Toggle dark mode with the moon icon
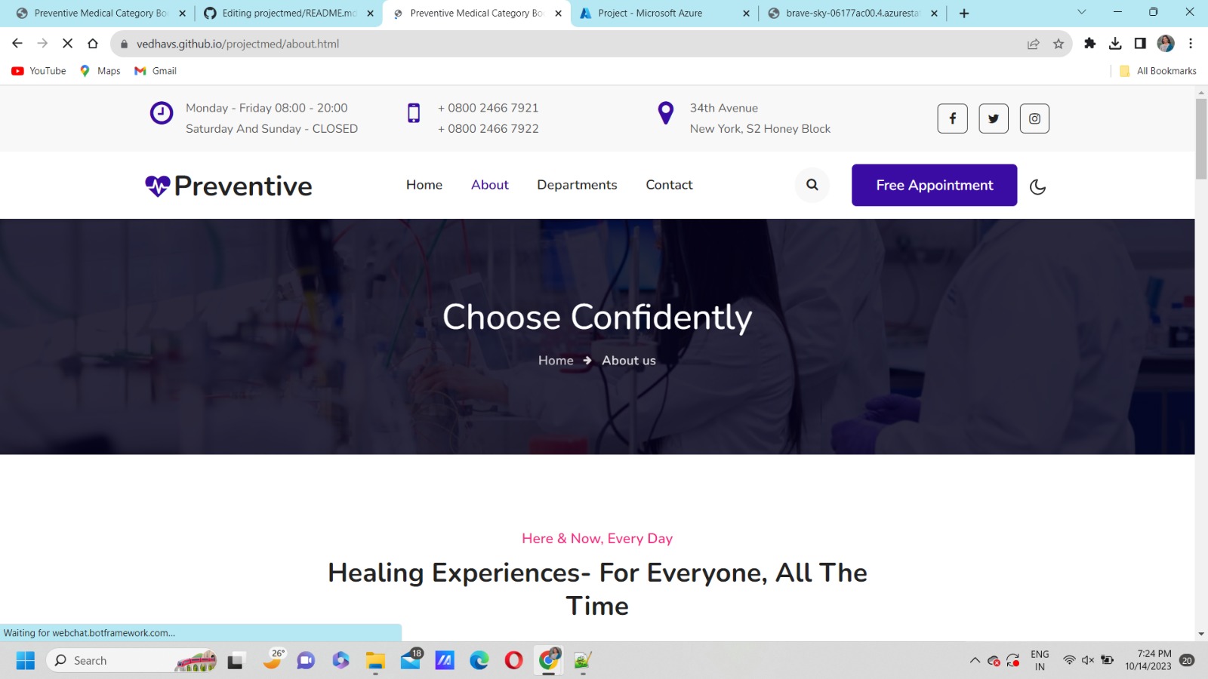The image size is (1208, 679). (x=1038, y=186)
